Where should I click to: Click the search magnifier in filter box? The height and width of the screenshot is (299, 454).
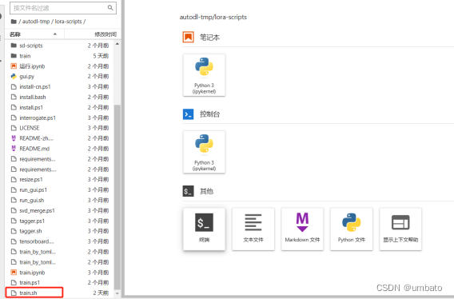110,8
